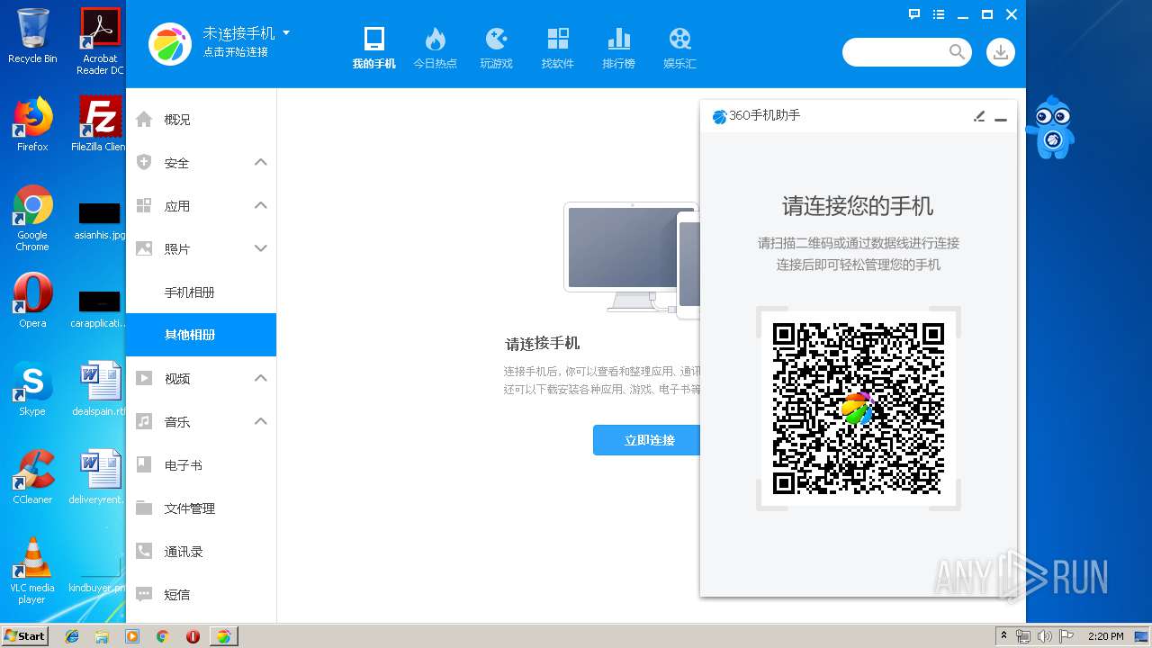Select 手机相册 sub-item
This screenshot has height=648, width=1152.
pyautogui.click(x=201, y=292)
